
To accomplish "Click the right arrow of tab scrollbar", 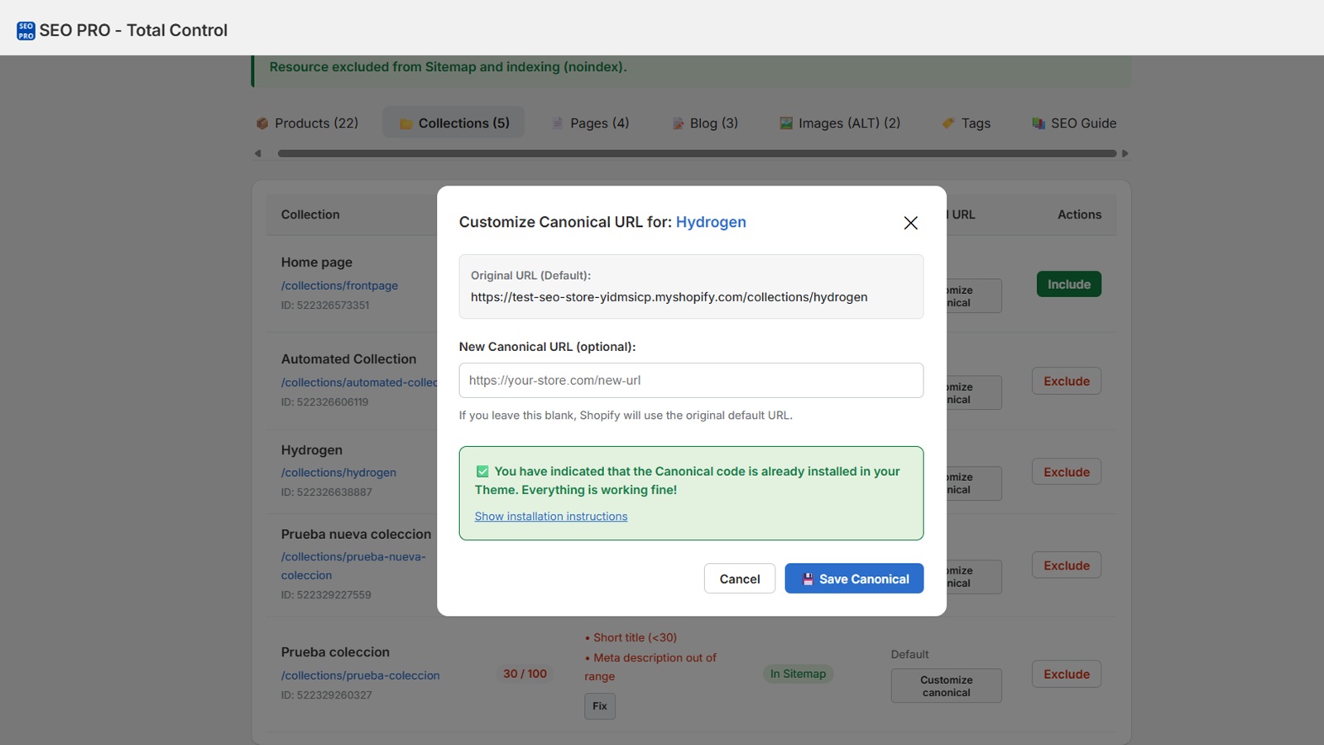I will click(x=1125, y=153).
